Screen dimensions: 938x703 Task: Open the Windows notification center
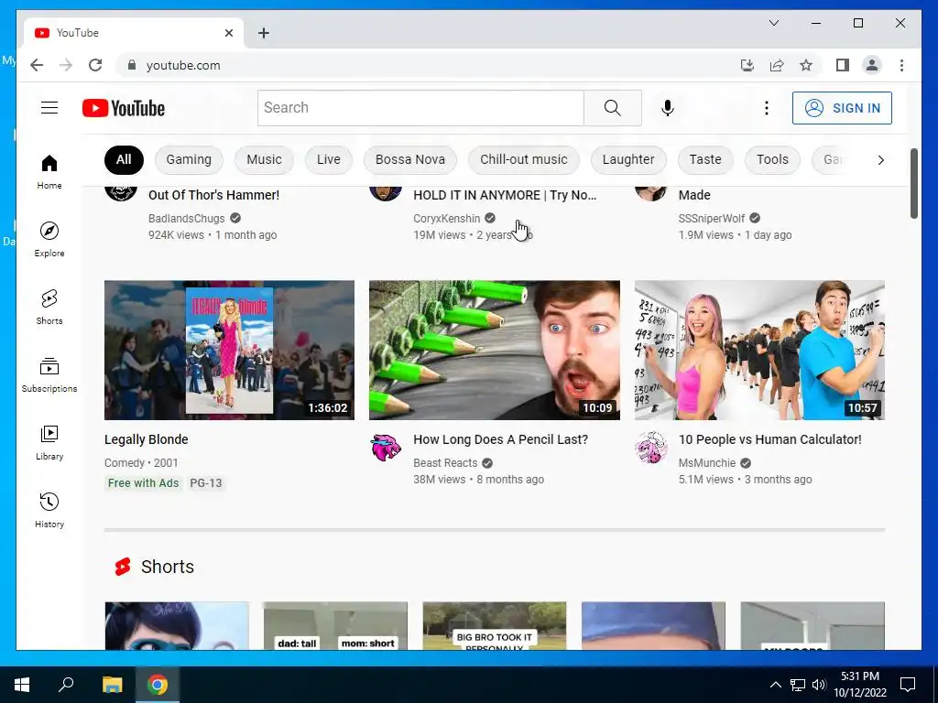point(908,685)
